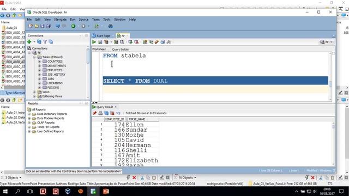Expand the COUNTRIES table node
Screen dimensions: 349x196
(x=39, y=62)
